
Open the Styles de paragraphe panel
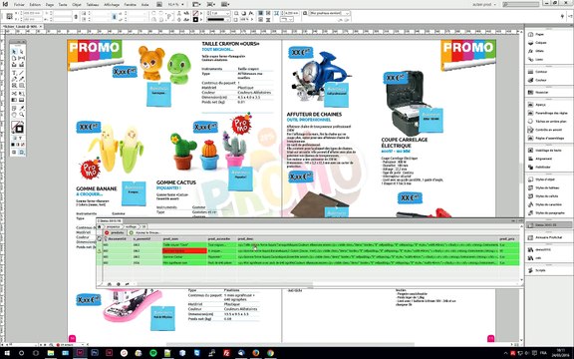(549, 213)
